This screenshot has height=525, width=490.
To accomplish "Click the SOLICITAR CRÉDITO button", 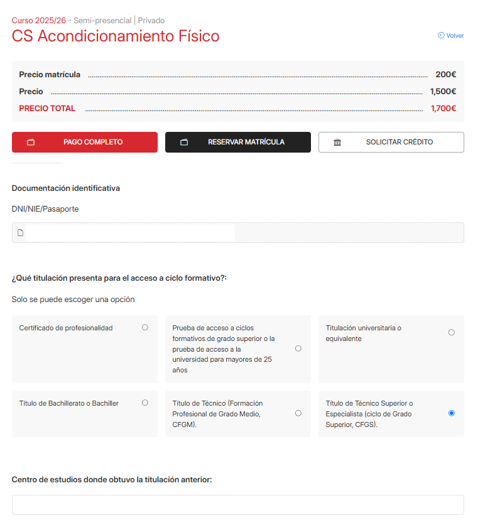I will pyautogui.click(x=391, y=143).
